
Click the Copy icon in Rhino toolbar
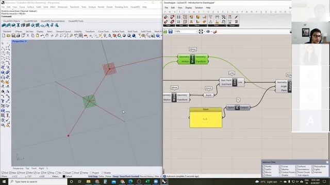coord(32,35)
